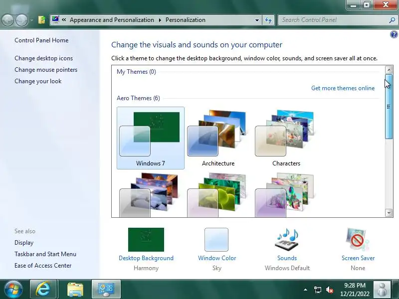The image size is (399, 299).
Task: Open Change desktop icons
Action: coord(43,58)
